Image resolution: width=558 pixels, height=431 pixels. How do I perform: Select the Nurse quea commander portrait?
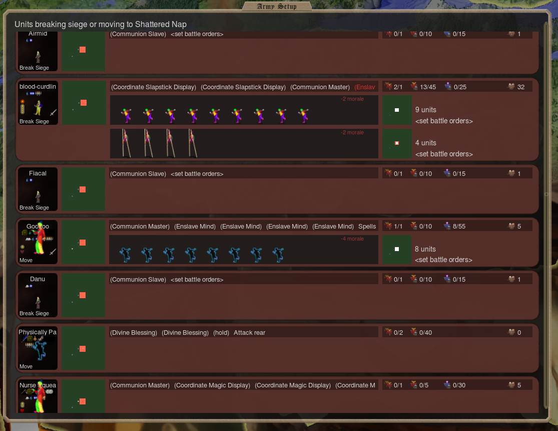[x=38, y=396]
